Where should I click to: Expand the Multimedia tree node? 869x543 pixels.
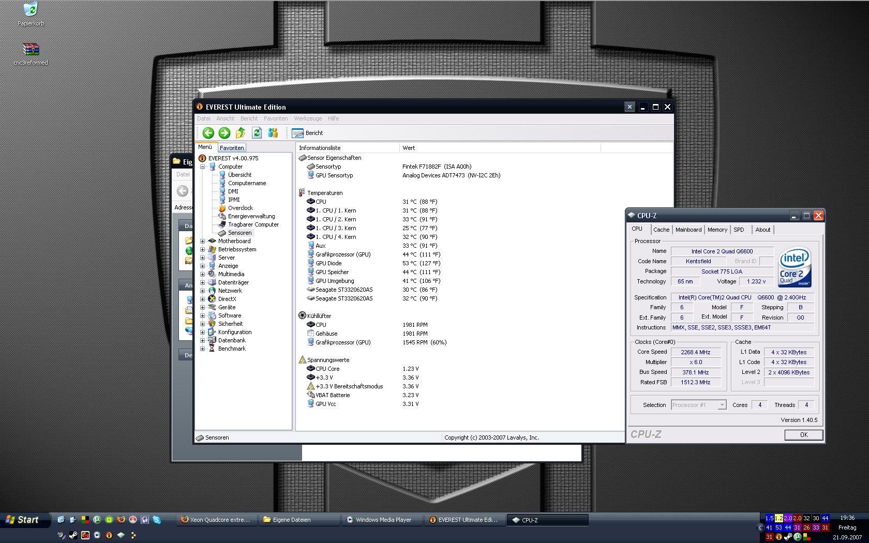(203, 274)
